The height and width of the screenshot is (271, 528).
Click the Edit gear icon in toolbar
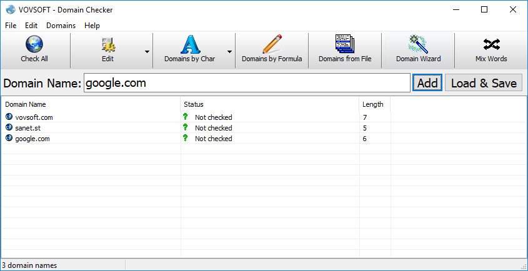tap(108, 45)
